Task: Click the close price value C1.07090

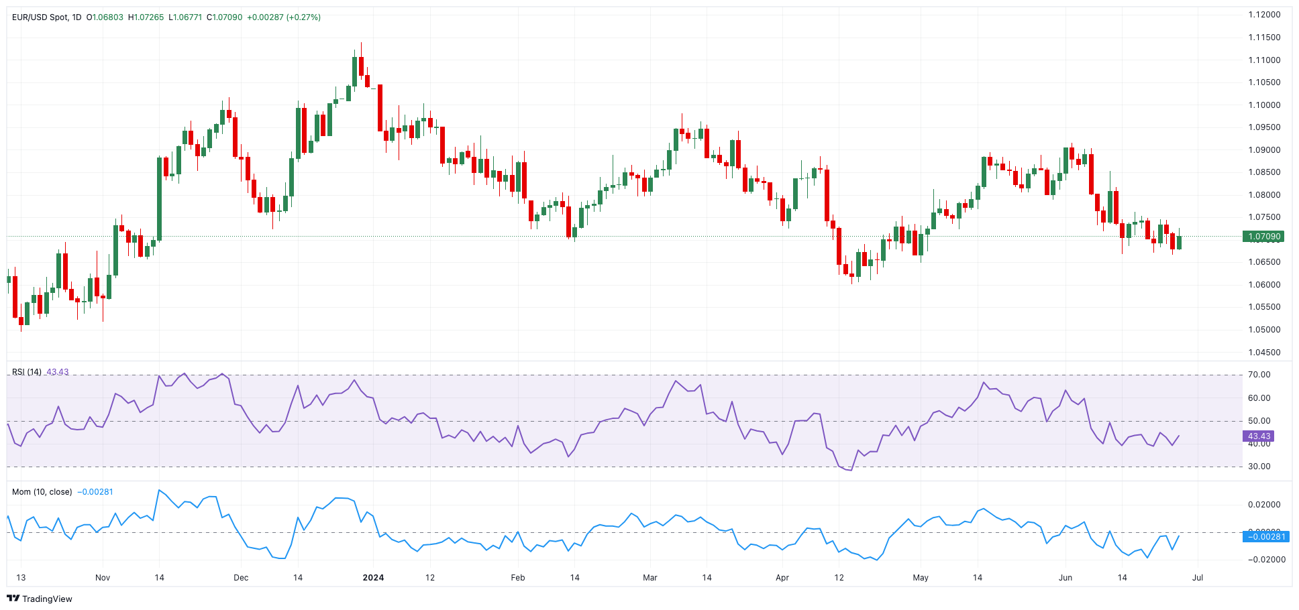Action: point(225,17)
